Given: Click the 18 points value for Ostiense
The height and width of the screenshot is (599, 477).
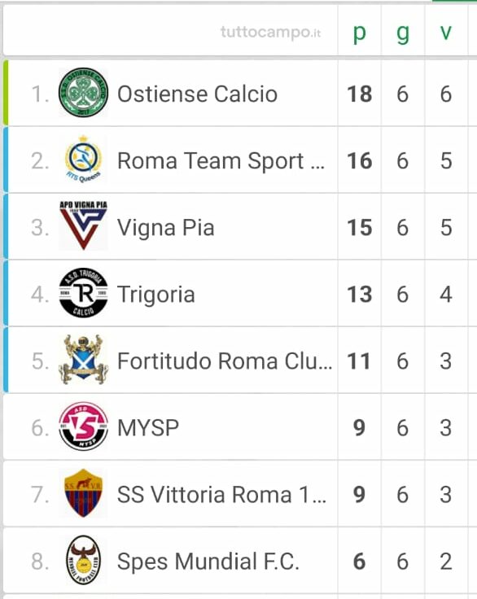Looking at the screenshot, I should coord(359,94).
